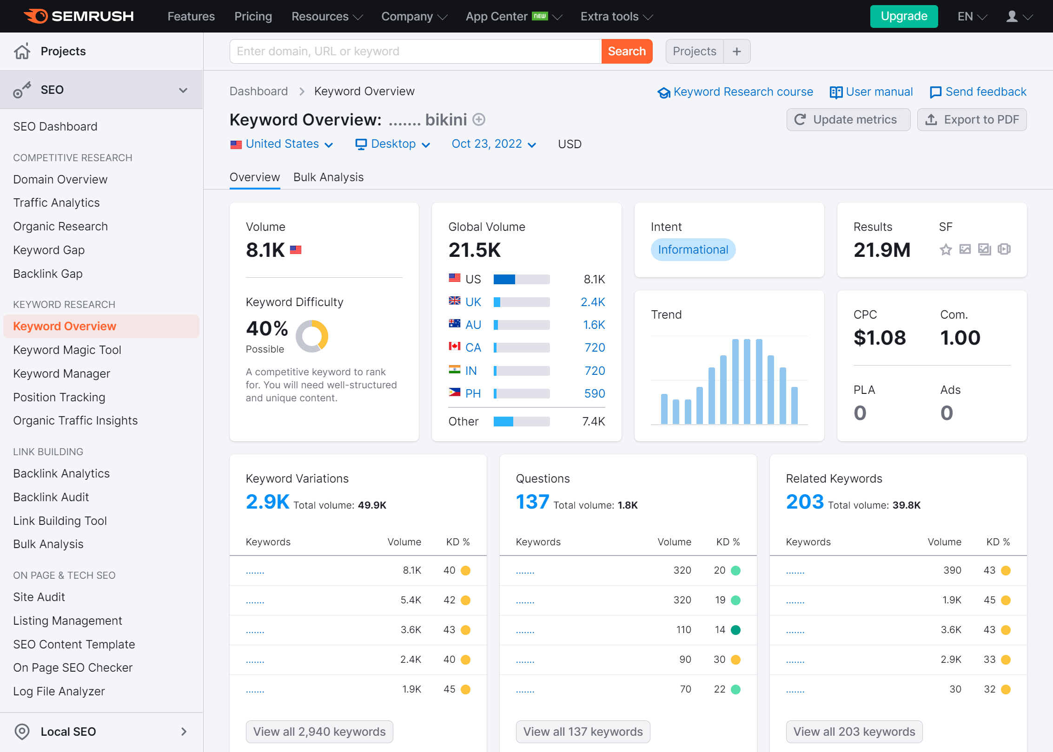Open Backlink Analytics in the sidebar
The width and height of the screenshot is (1053, 752).
coord(61,473)
